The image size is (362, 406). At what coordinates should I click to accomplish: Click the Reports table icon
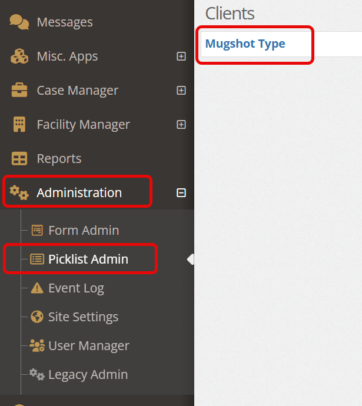click(x=19, y=158)
